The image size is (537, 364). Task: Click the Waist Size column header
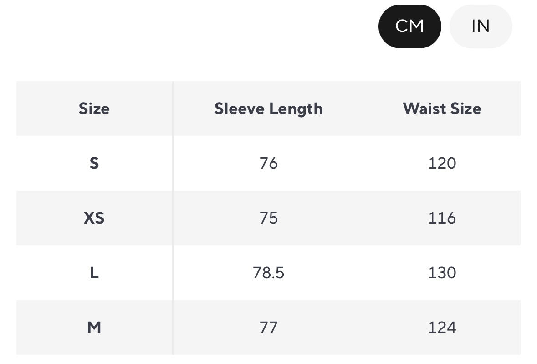click(442, 109)
